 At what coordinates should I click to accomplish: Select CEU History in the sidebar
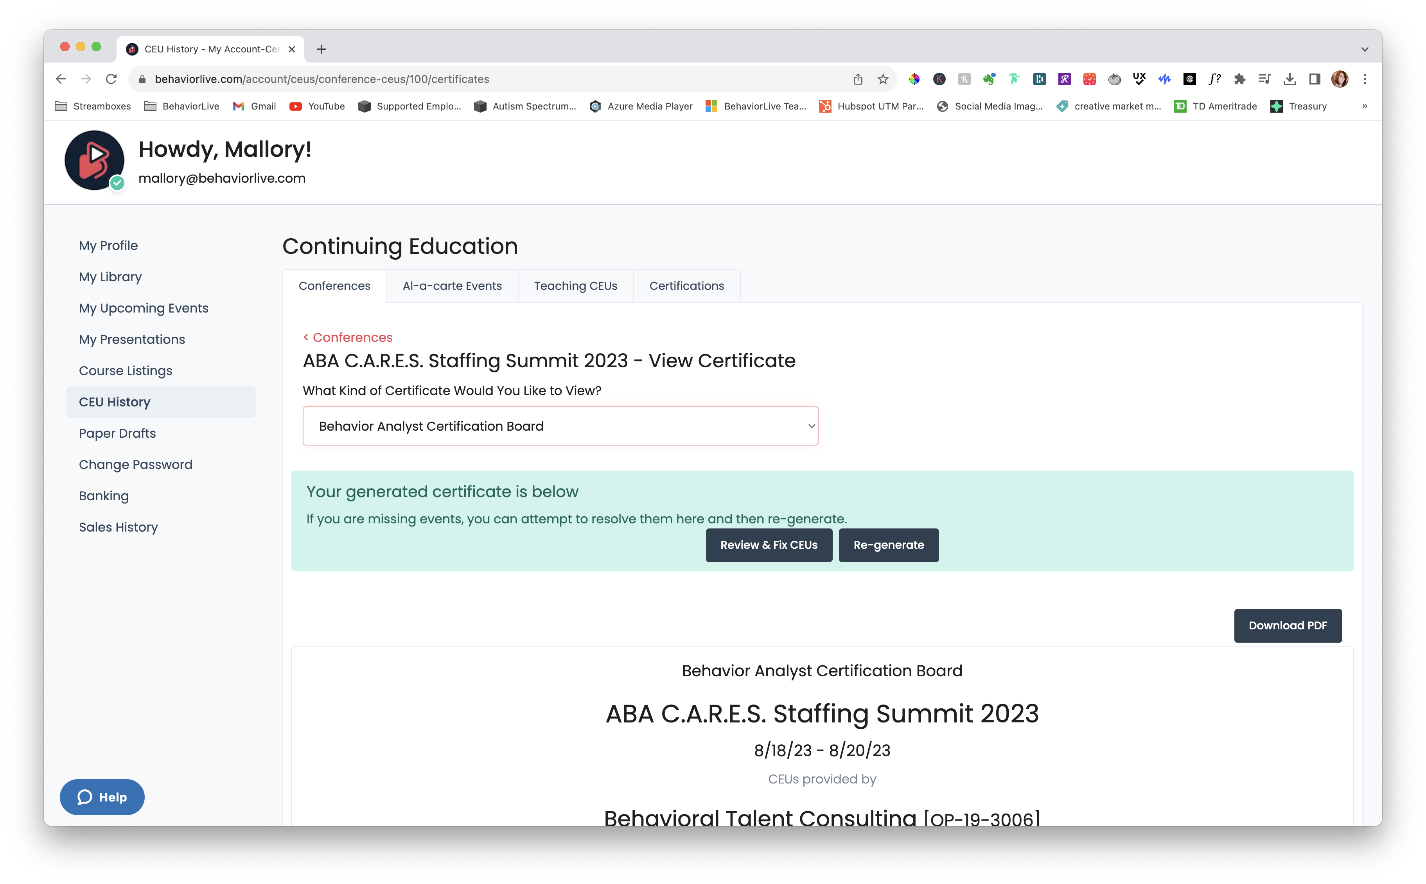click(x=161, y=402)
